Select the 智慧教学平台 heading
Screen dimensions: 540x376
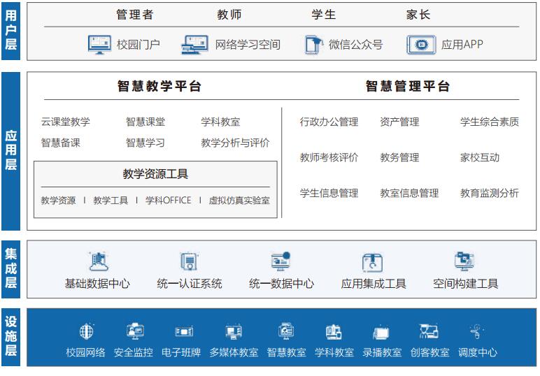tap(159, 87)
